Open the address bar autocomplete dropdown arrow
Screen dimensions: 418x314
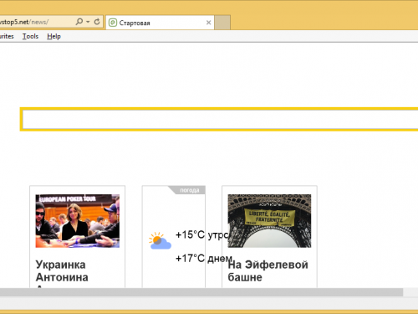88,22
